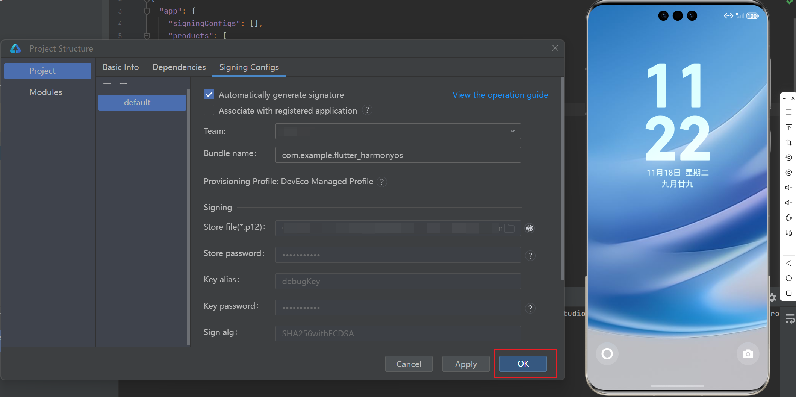Click emulator volume down icon
This screenshot has width=796, height=397.
(x=788, y=203)
